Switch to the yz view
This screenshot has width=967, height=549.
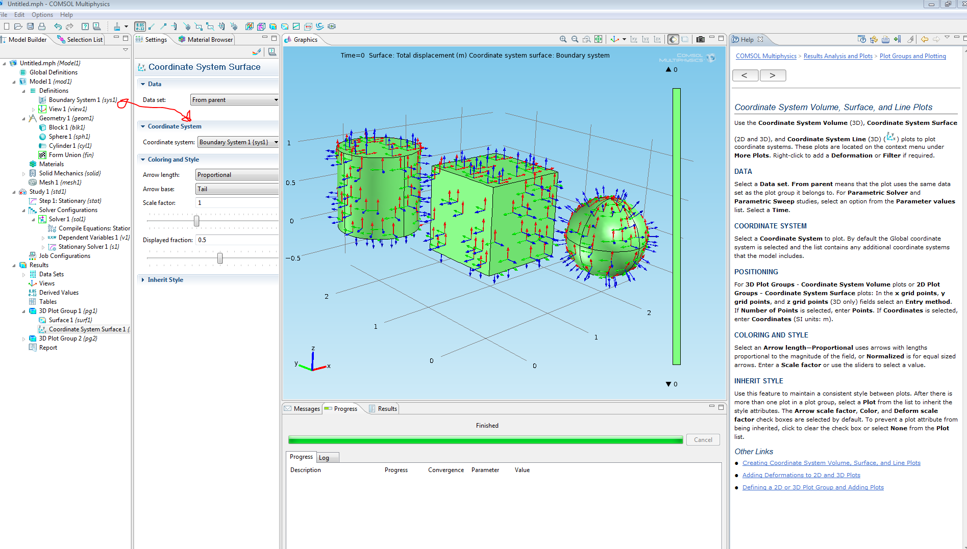(646, 39)
